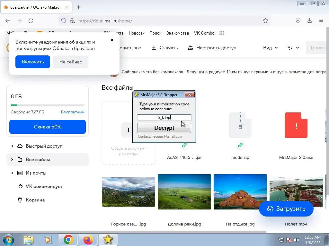Click the authorization code input field
Viewport: 329px width, 246px height.
point(164,117)
